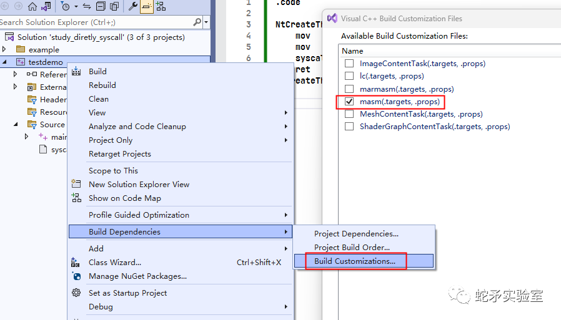Open Profile Guided Optimization submenu

(181, 215)
